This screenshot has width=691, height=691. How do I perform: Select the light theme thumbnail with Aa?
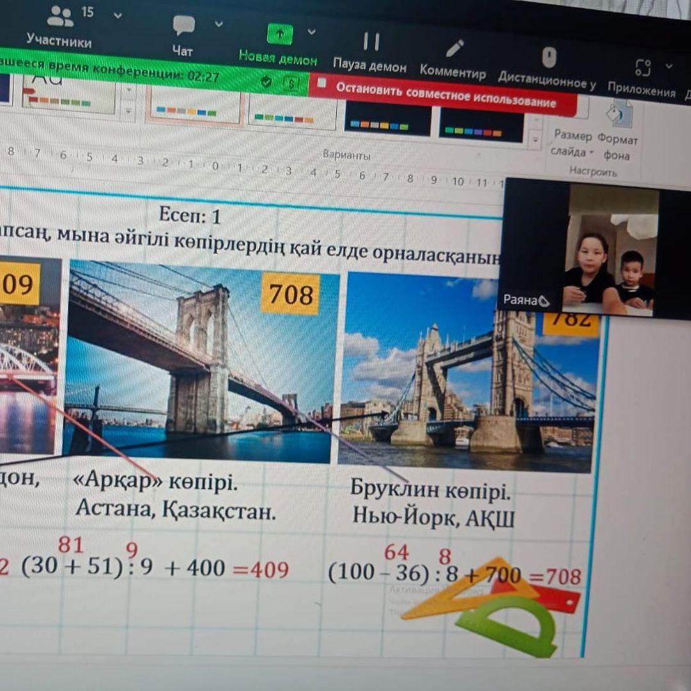(x=68, y=93)
